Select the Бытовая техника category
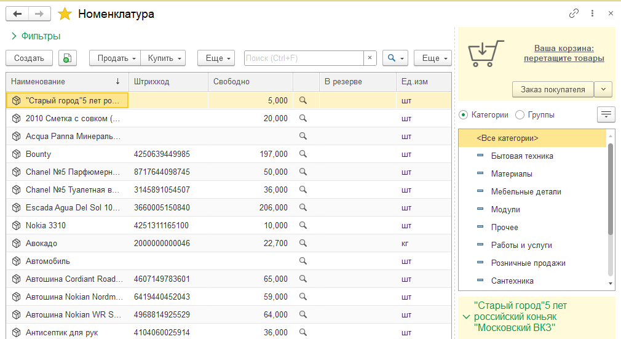The image size is (621, 339). (522, 156)
